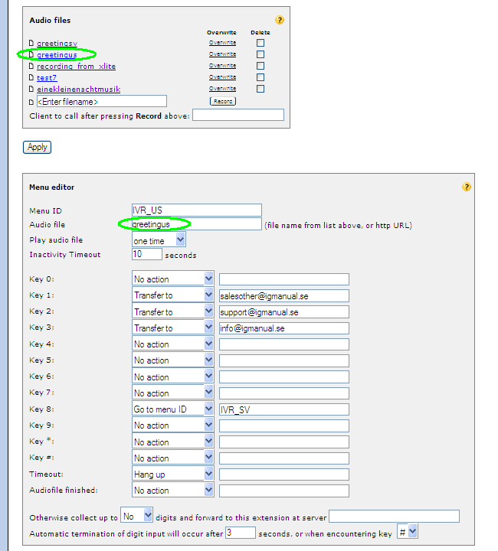498x551 pixels.
Task: Click file icon beside greetingsv
Action: (31, 44)
